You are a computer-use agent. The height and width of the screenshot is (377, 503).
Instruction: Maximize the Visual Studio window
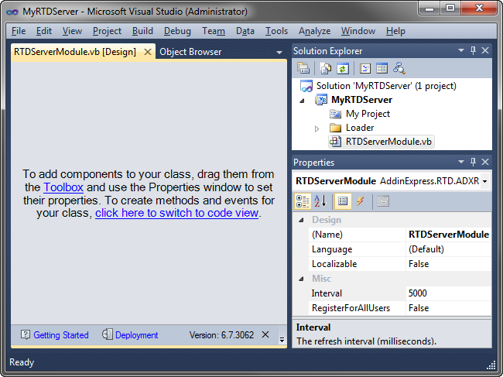point(450,8)
